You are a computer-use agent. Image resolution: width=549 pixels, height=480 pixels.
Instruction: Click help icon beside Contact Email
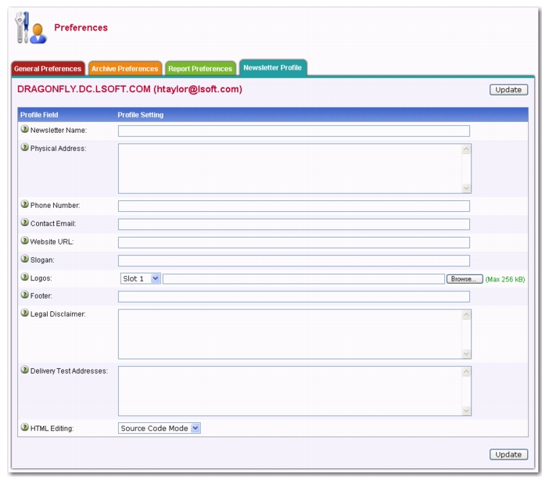(24, 223)
